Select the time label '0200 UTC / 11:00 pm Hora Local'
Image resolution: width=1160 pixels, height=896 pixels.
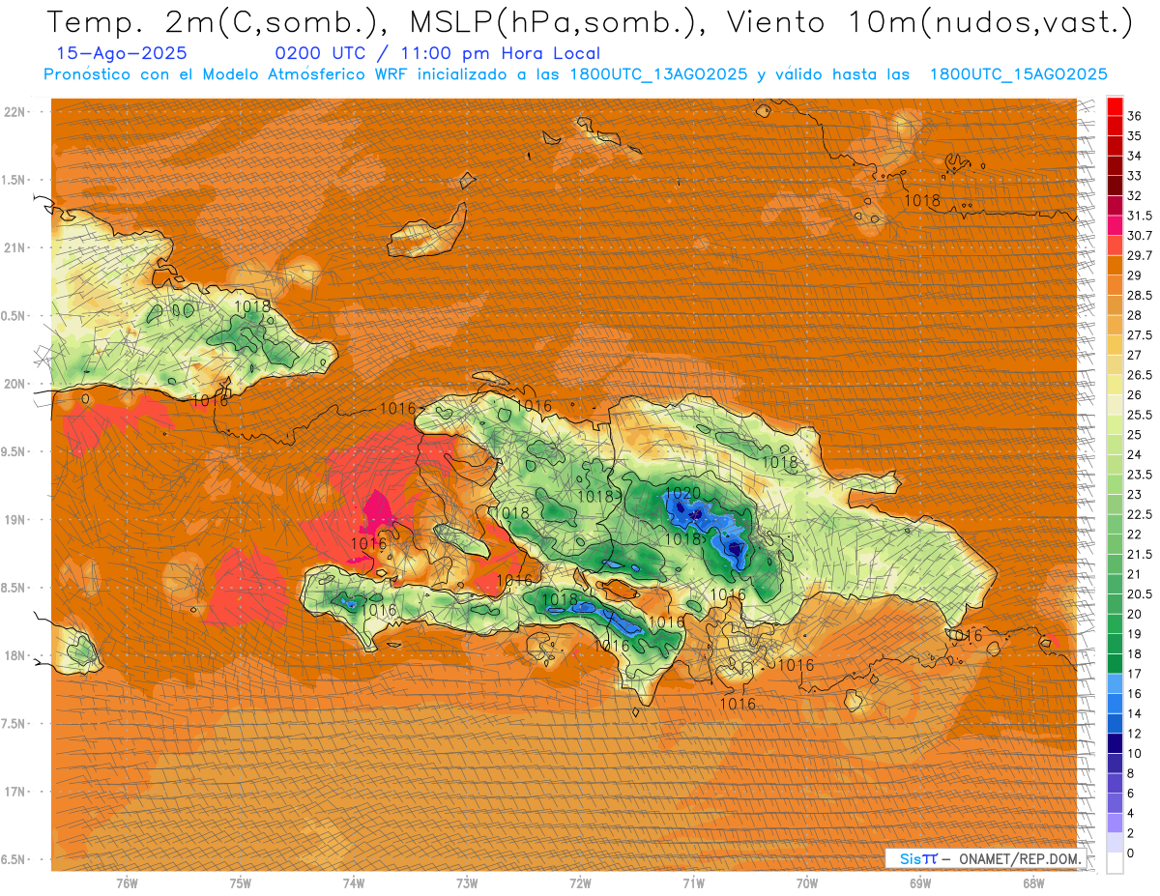438,54
